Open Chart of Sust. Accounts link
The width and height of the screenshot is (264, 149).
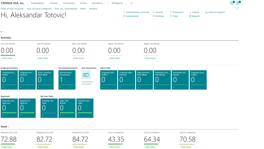(x=12, y=8)
